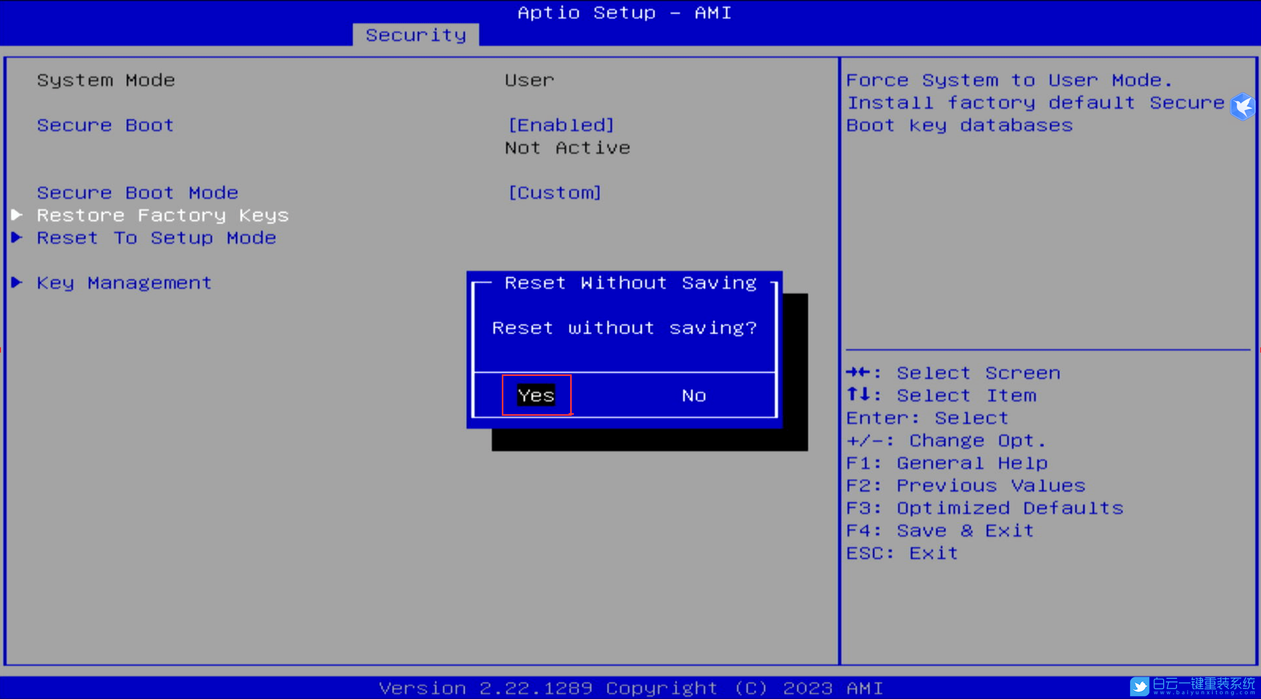Click the Secure Boot Mode label
The width and height of the screenshot is (1261, 699).
[x=137, y=193]
